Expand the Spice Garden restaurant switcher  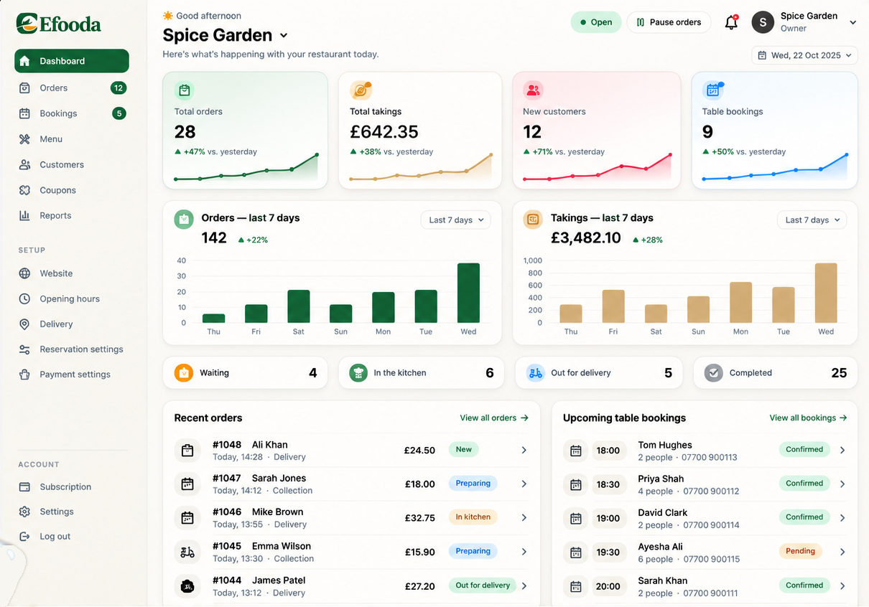[x=284, y=35]
